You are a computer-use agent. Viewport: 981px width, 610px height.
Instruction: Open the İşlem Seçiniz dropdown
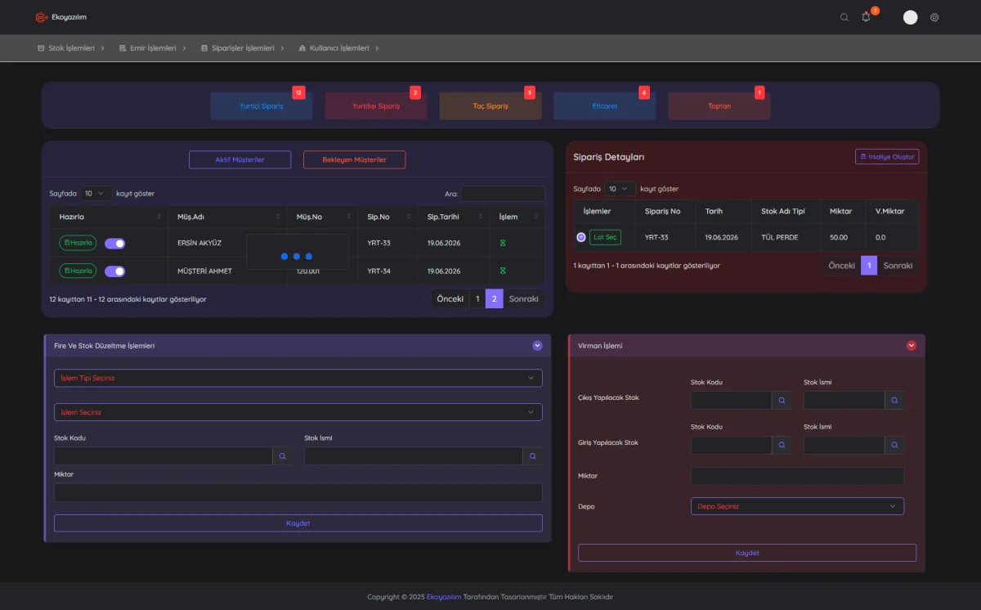298,412
